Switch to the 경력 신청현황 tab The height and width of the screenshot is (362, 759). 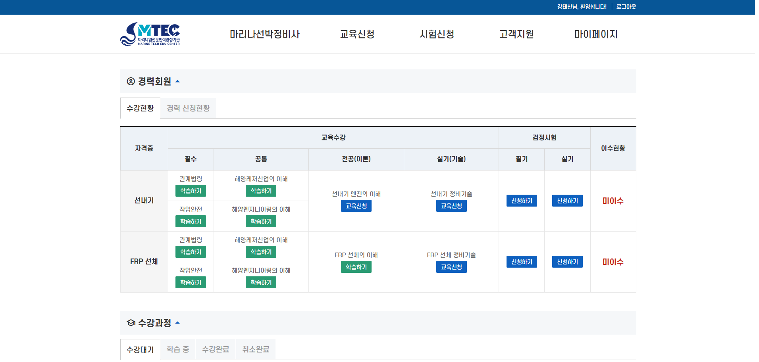click(188, 108)
